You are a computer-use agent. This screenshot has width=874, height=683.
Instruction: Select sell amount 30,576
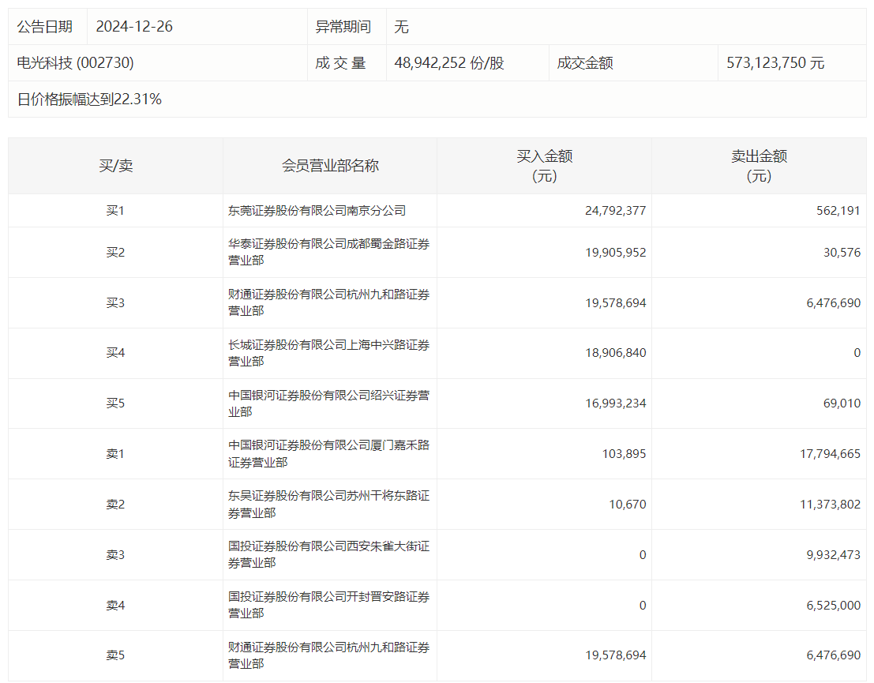click(x=842, y=253)
